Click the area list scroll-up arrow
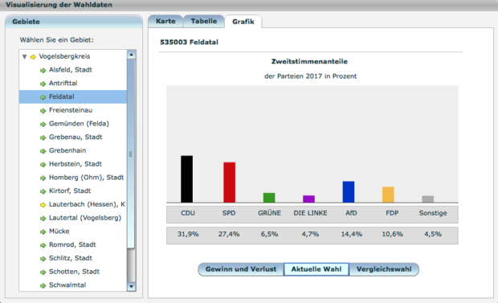Viewport: 498px width, 303px height. coord(131,55)
